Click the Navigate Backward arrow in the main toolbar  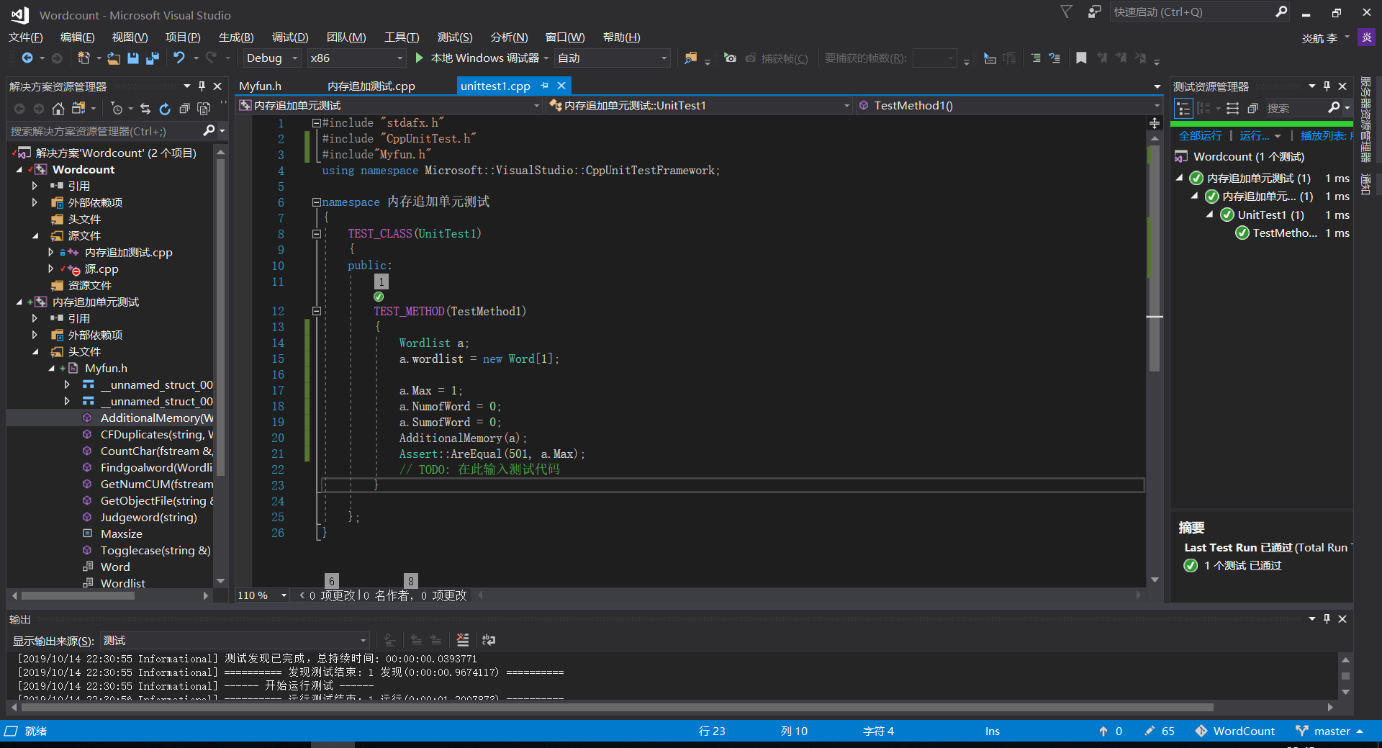coord(27,58)
